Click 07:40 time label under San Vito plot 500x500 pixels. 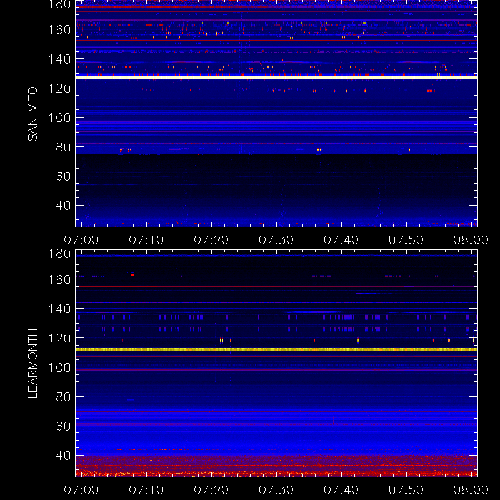click(341, 240)
